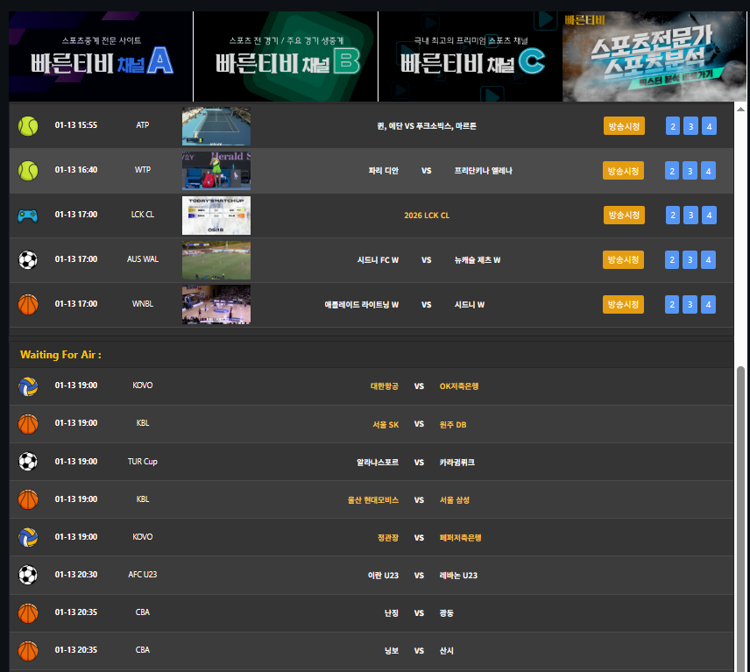Click the soccer ball icon for AFC U23
Screen dimensions: 750x672
(28, 576)
